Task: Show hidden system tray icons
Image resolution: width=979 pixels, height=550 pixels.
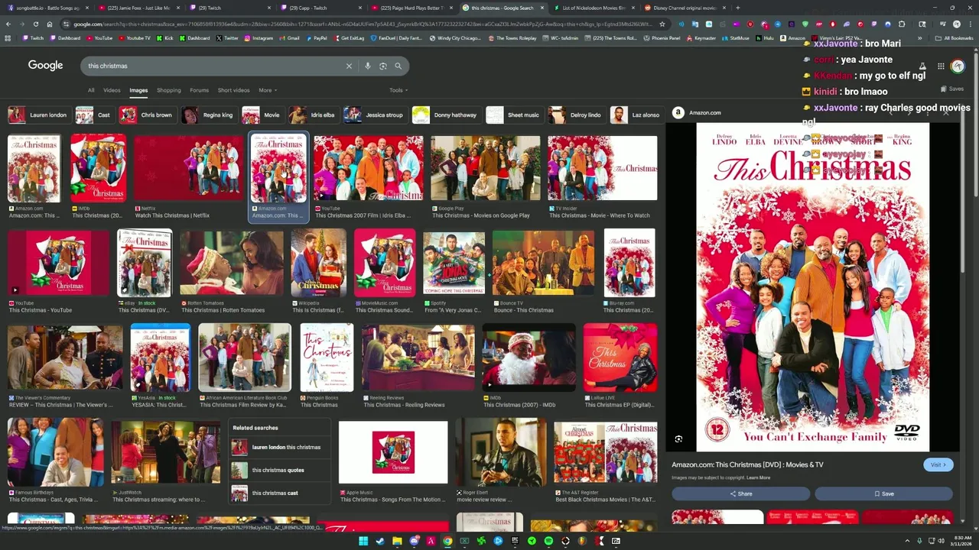Action: pos(908,541)
